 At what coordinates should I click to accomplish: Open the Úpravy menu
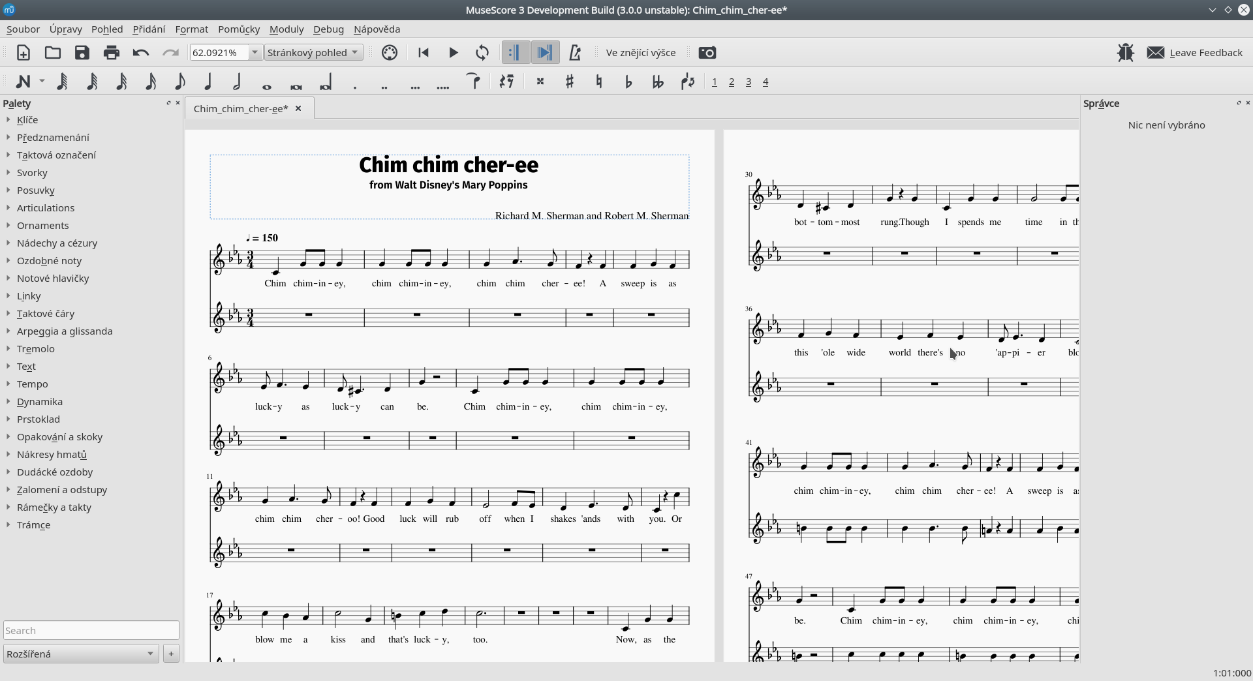click(66, 29)
